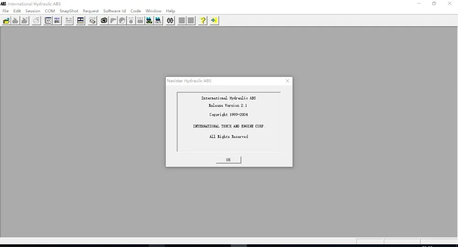Click 'INTERNATIONAL TRUCK AND ENGINE CORP.' text

click(x=229, y=126)
